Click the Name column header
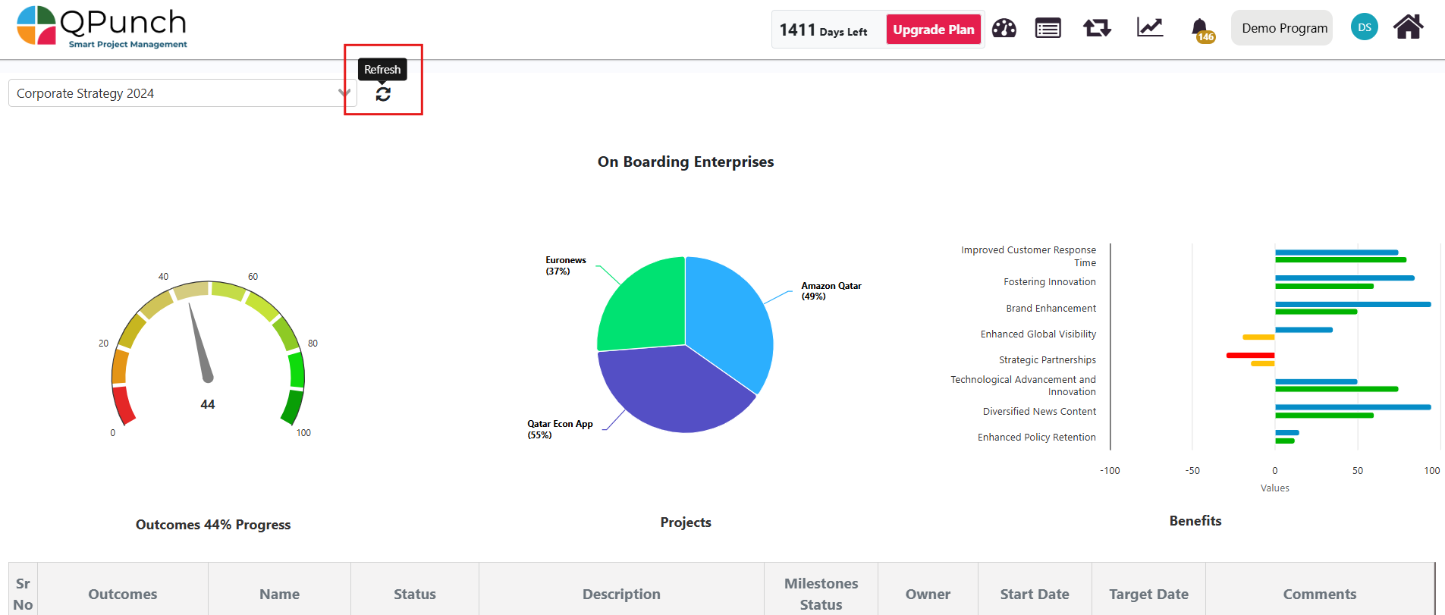Image resolution: width=1445 pixels, height=615 pixels. (x=279, y=594)
